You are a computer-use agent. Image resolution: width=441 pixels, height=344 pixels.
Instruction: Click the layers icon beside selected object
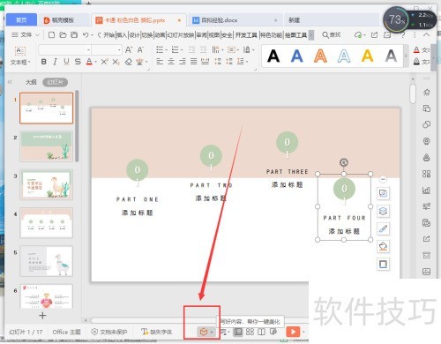383,211
